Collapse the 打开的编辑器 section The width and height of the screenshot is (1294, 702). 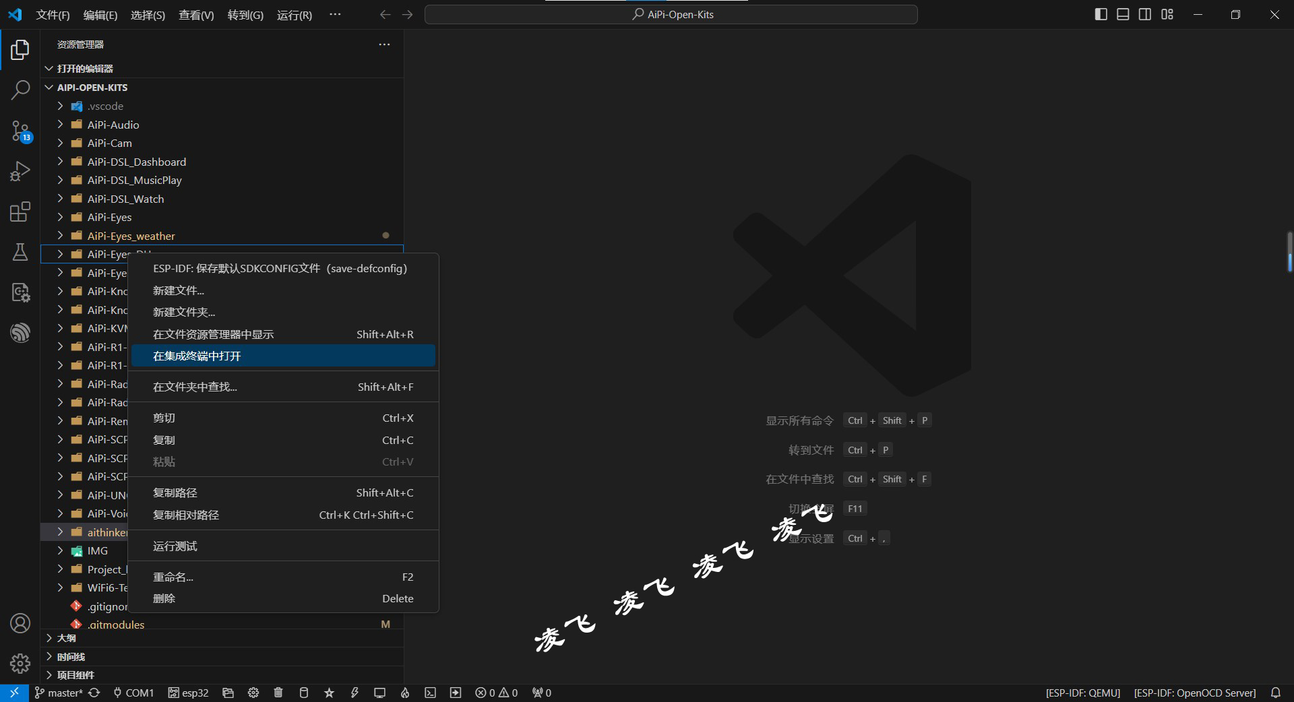tap(222, 69)
